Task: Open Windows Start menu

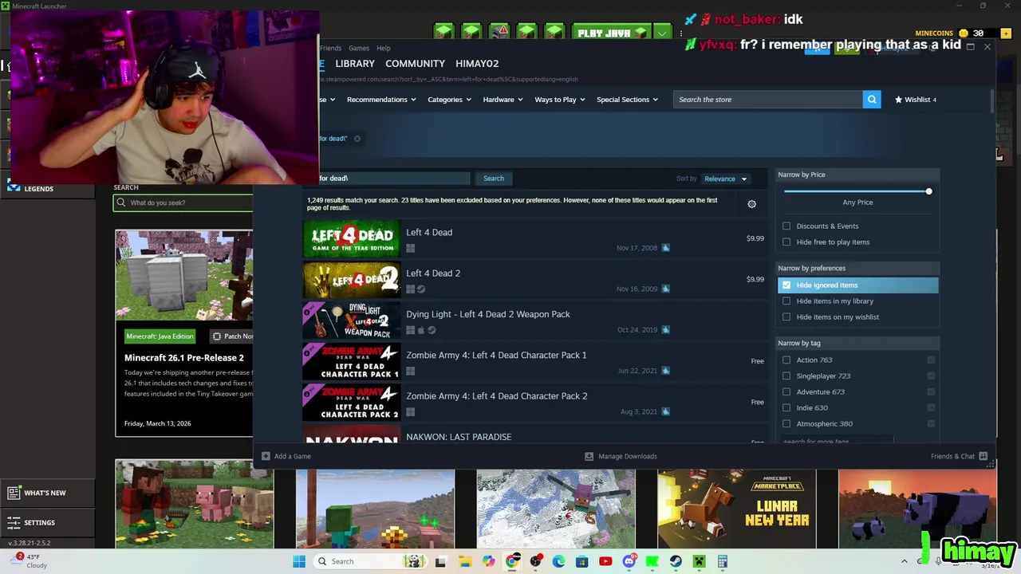Action: (x=299, y=561)
